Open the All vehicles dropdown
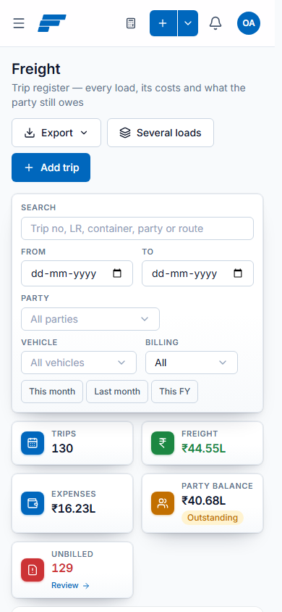Screen dimensions: 282x612 [79, 363]
